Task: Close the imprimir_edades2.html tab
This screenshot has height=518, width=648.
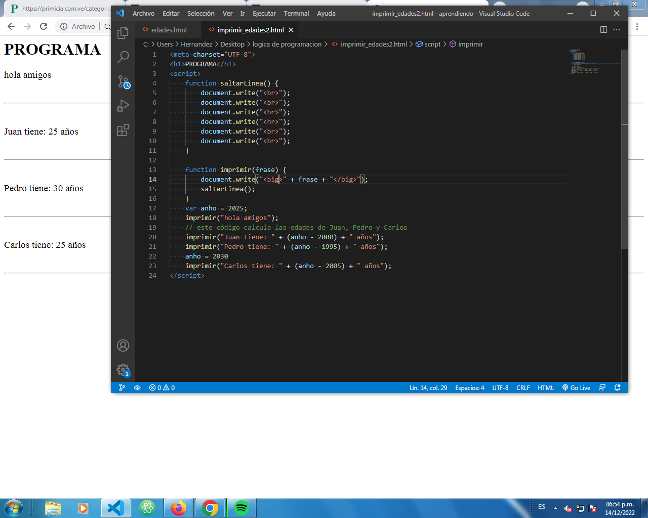Action: click(291, 30)
